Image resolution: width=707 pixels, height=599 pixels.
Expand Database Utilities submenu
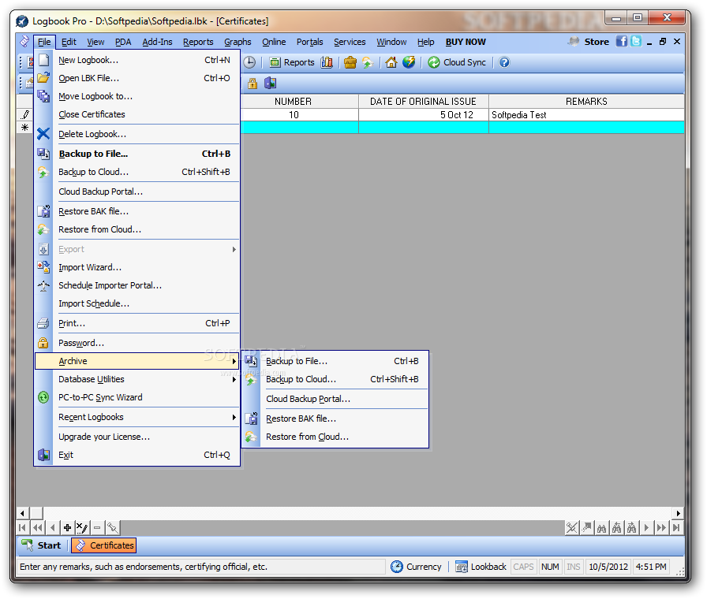tap(137, 380)
